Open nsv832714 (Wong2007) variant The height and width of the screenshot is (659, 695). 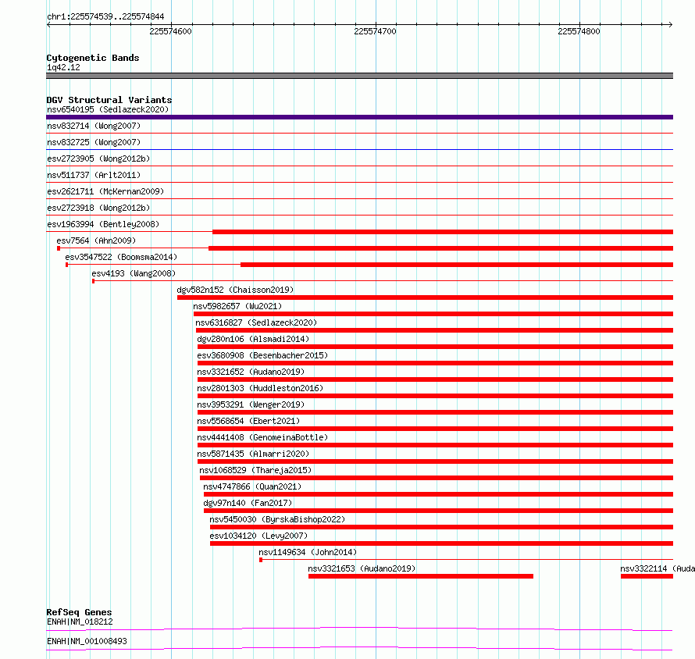[94, 126]
